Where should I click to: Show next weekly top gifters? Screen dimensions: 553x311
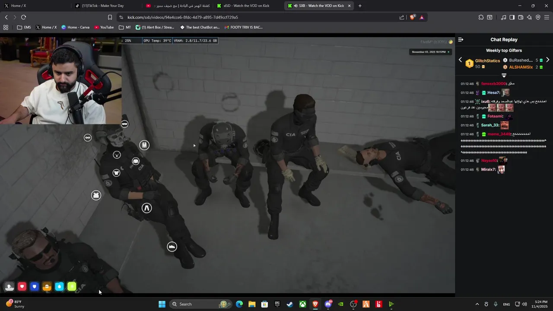click(547, 60)
